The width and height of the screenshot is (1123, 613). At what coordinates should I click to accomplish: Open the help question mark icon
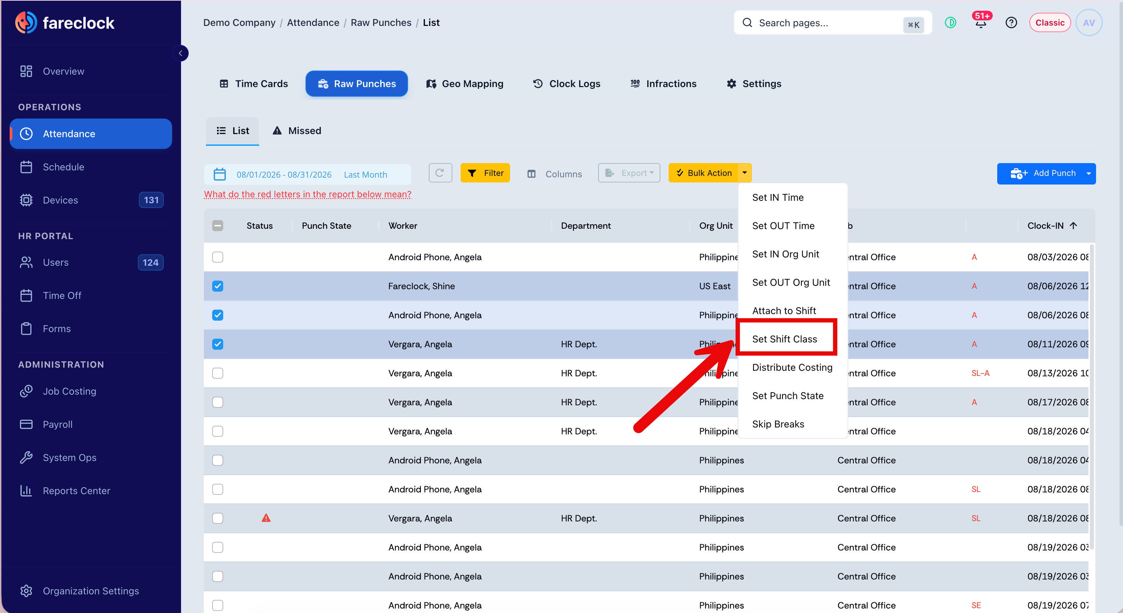point(1011,23)
